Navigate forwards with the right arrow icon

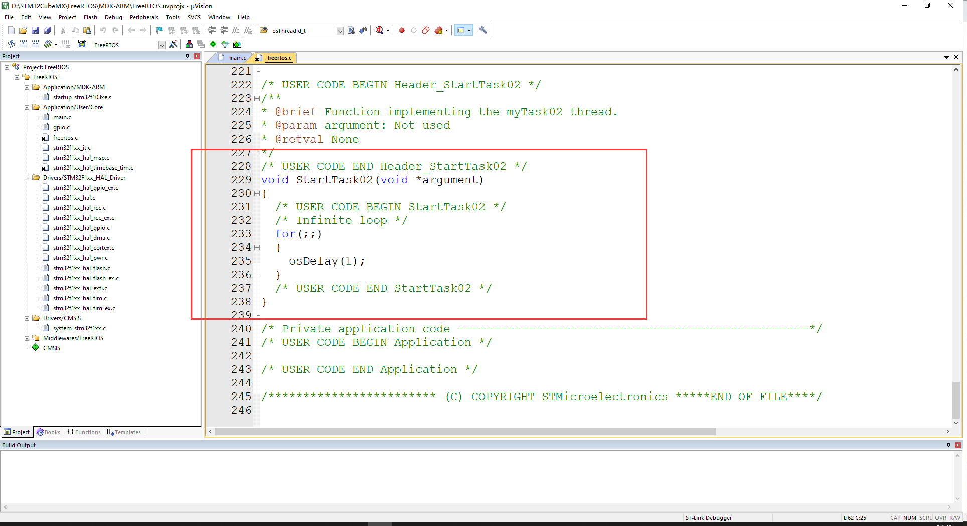pyautogui.click(x=143, y=30)
